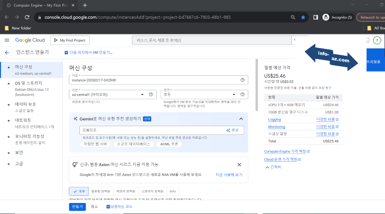The width and height of the screenshot is (385, 214).
Task: Open the Compute Engine 가격 책정 link
Action: coord(286,151)
